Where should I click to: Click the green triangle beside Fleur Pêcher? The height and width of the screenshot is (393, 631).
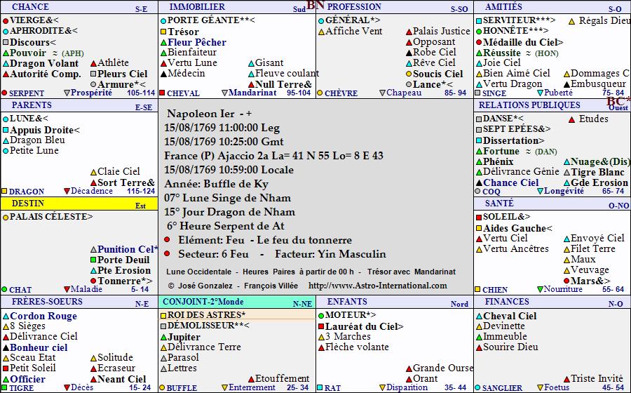[x=163, y=43]
